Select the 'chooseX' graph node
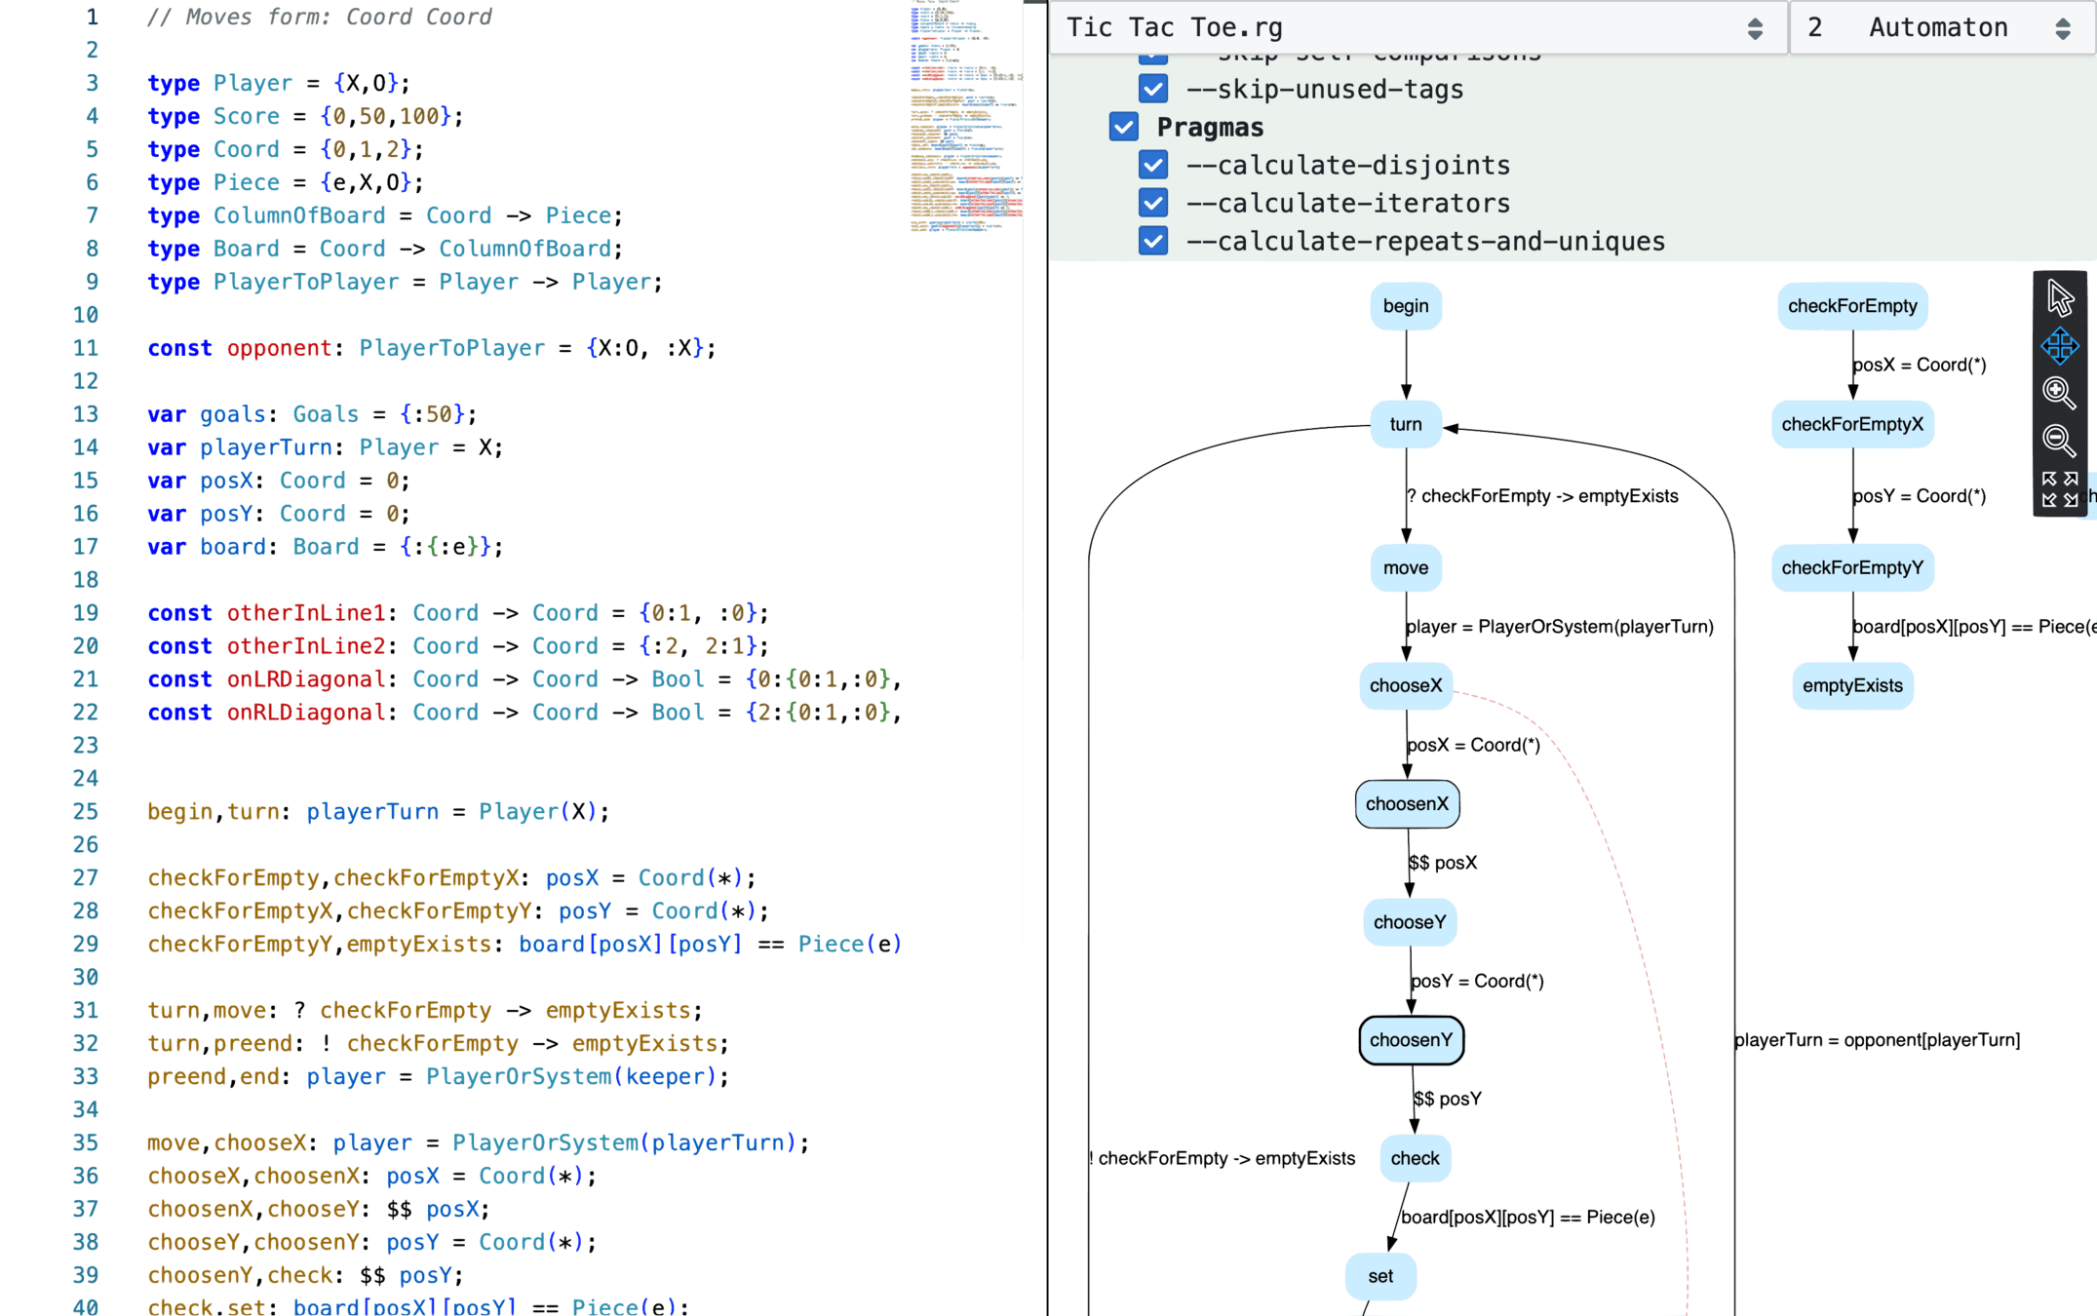Image resolution: width=2097 pixels, height=1316 pixels. coord(1405,685)
